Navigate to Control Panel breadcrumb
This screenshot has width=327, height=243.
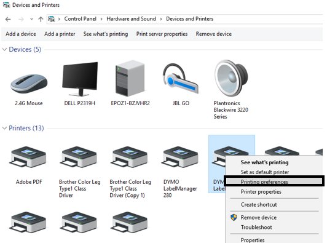81,19
